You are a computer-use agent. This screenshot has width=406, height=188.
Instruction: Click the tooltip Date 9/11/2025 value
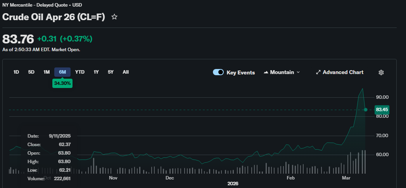tap(60, 136)
